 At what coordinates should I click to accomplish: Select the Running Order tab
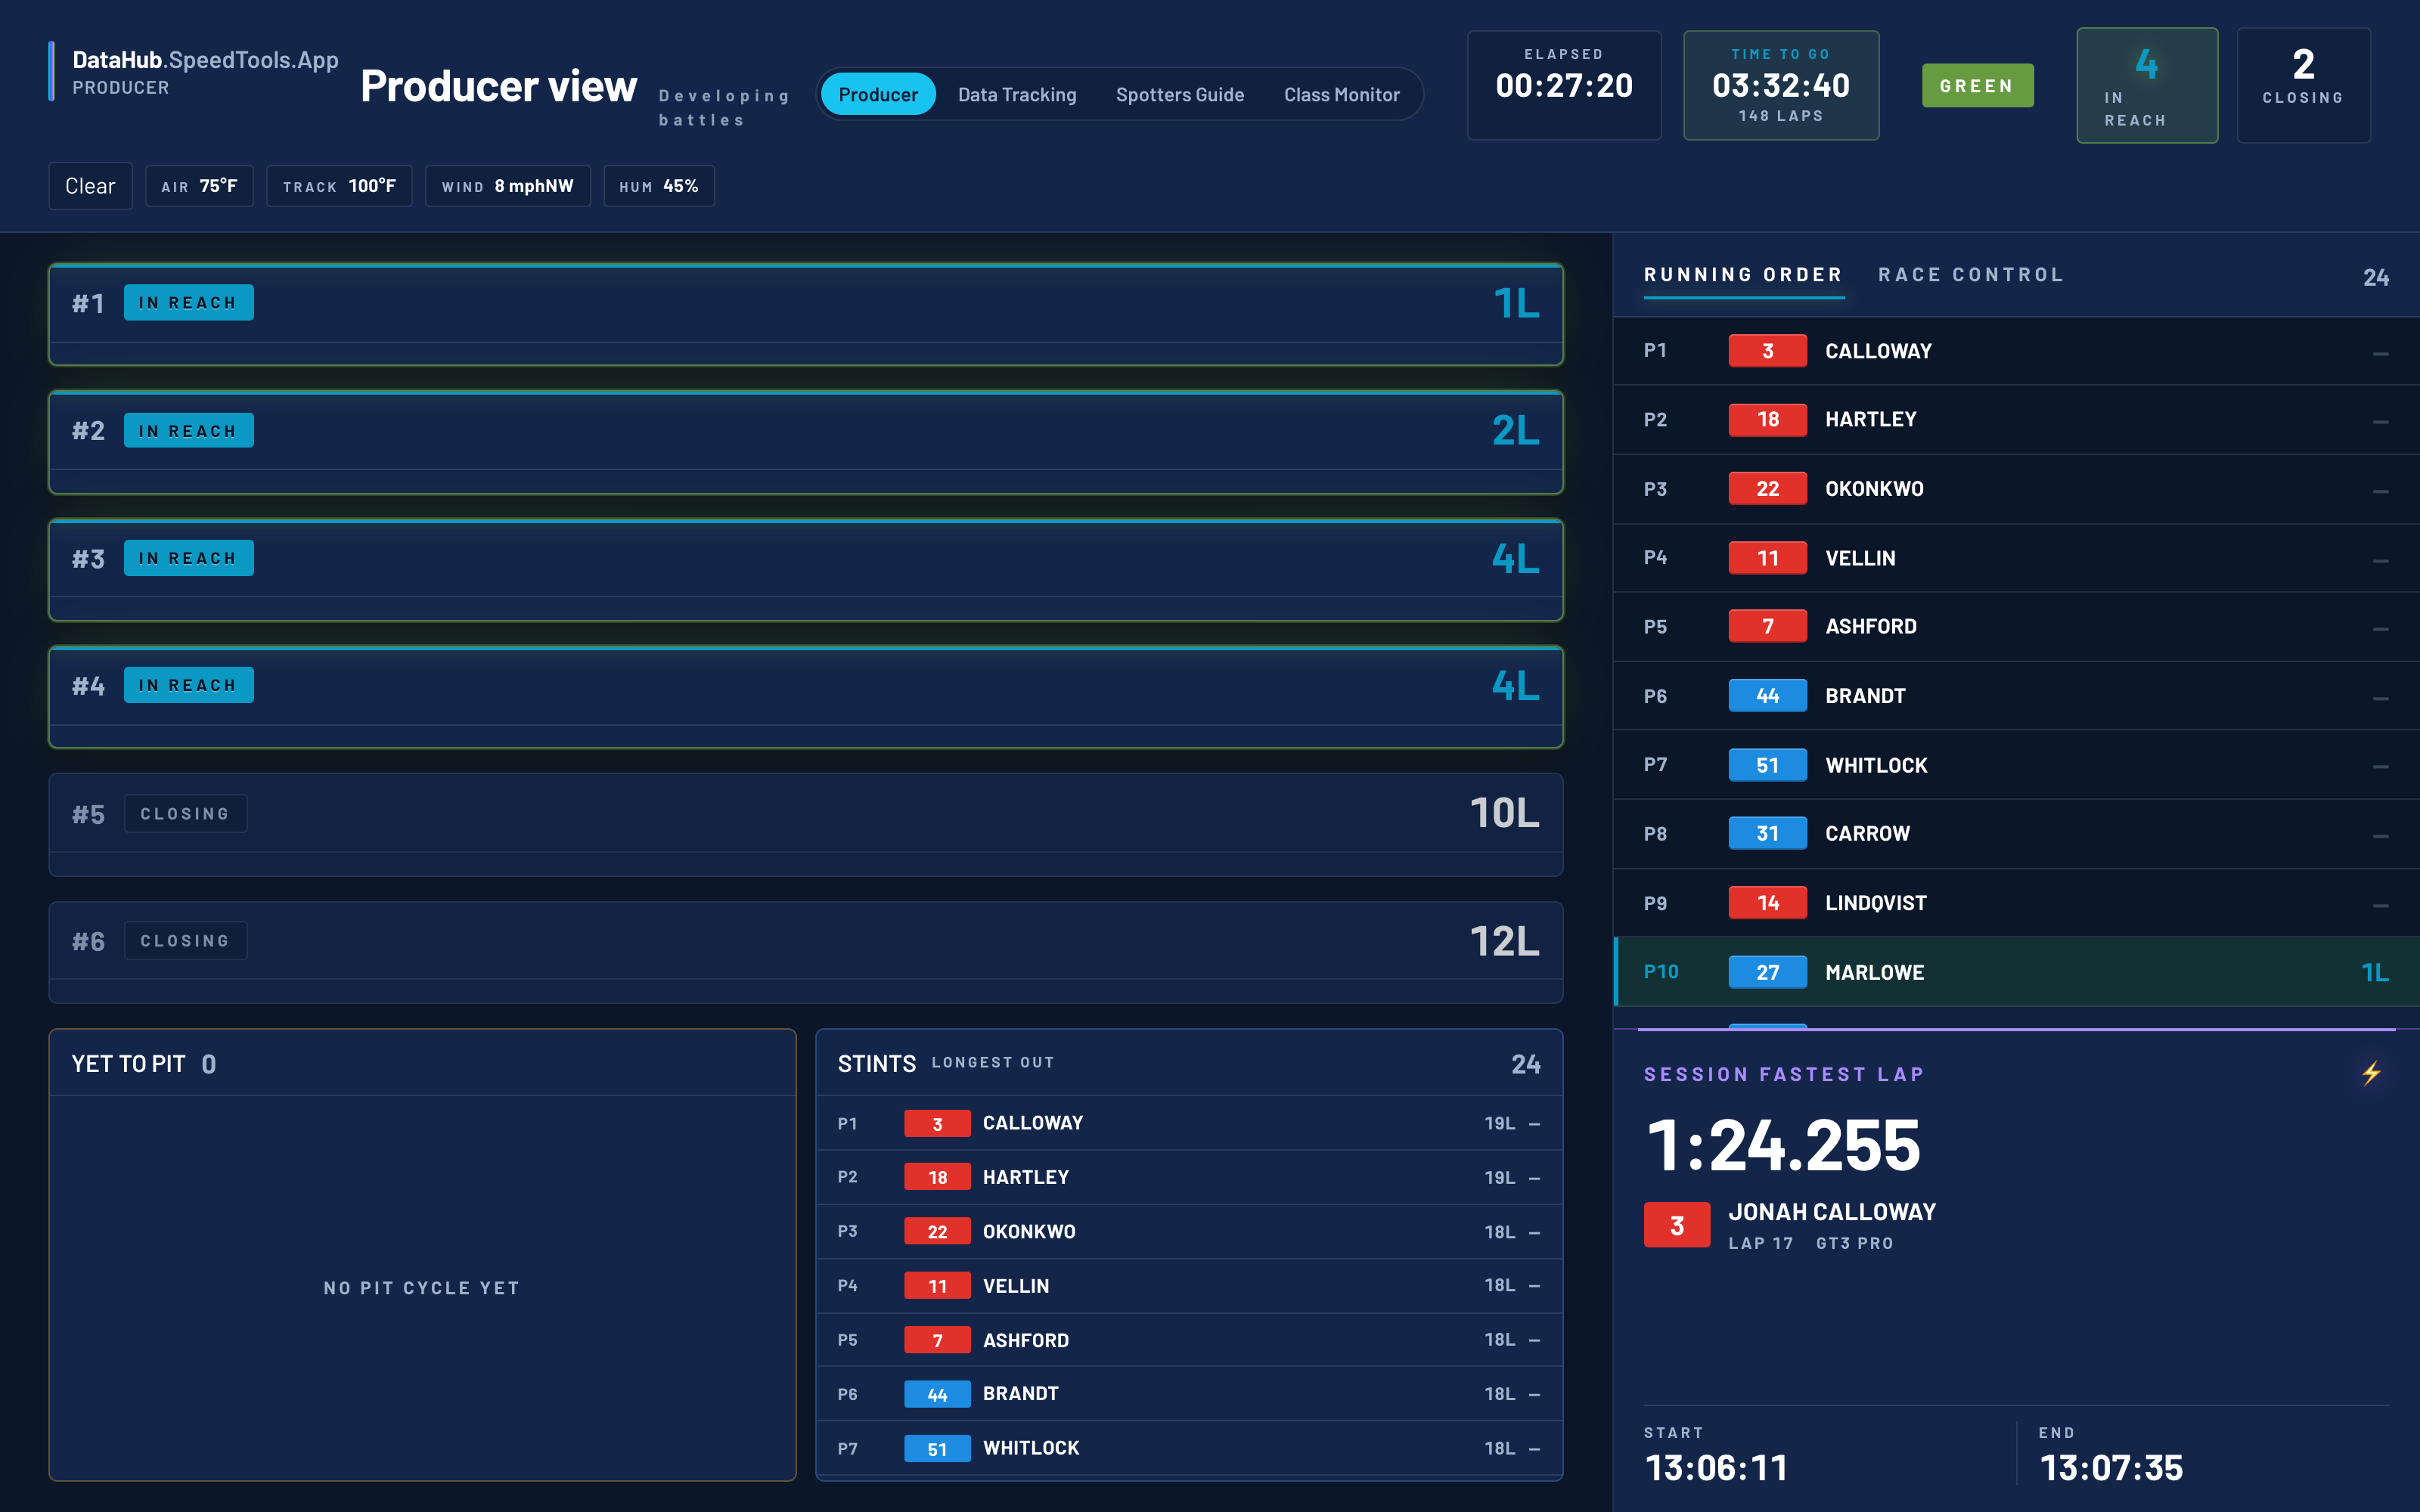[1743, 275]
